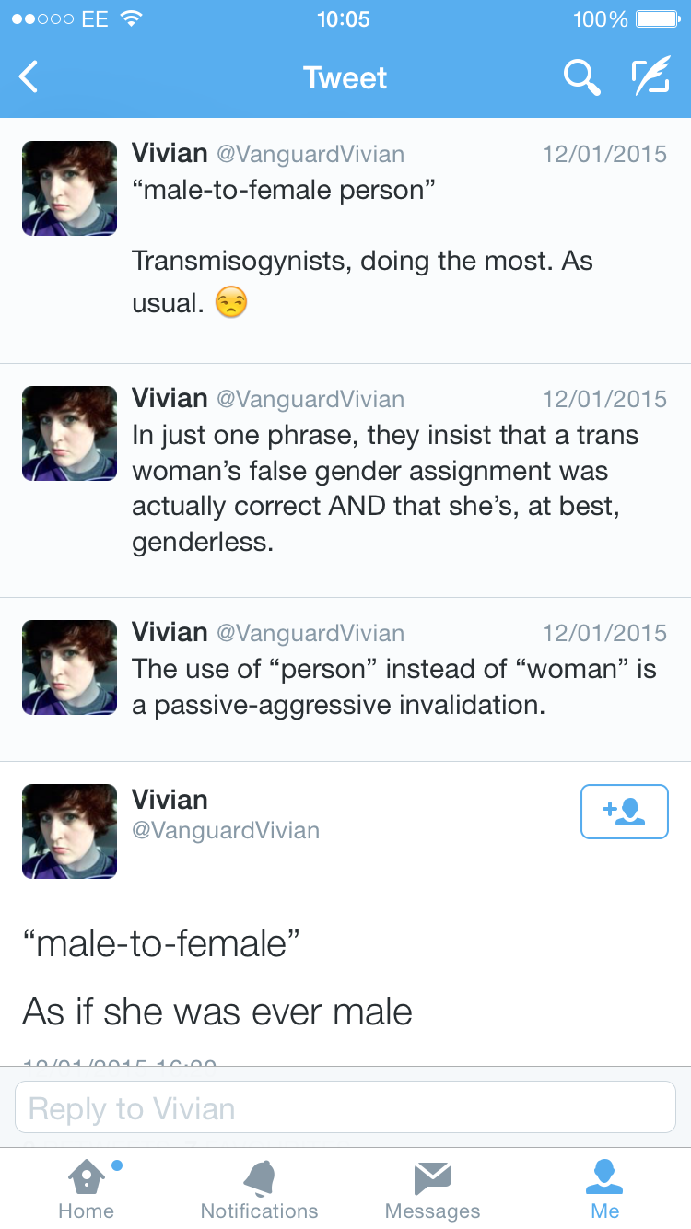Screen dimensions: 691x1229
Task: Tap avatar on 'The use of person' tweet
Action: click(x=70, y=668)
